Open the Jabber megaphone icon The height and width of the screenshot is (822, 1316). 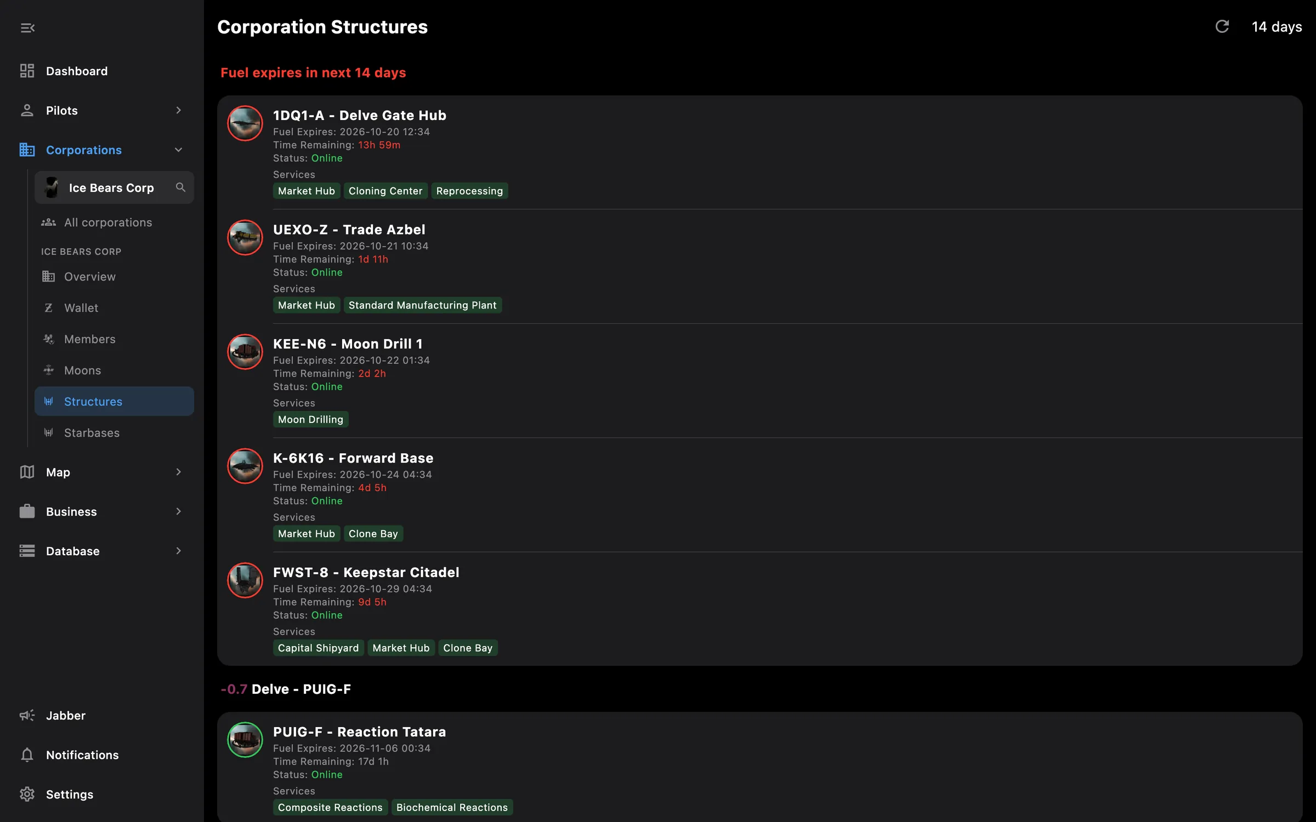[x=27, y=715]
